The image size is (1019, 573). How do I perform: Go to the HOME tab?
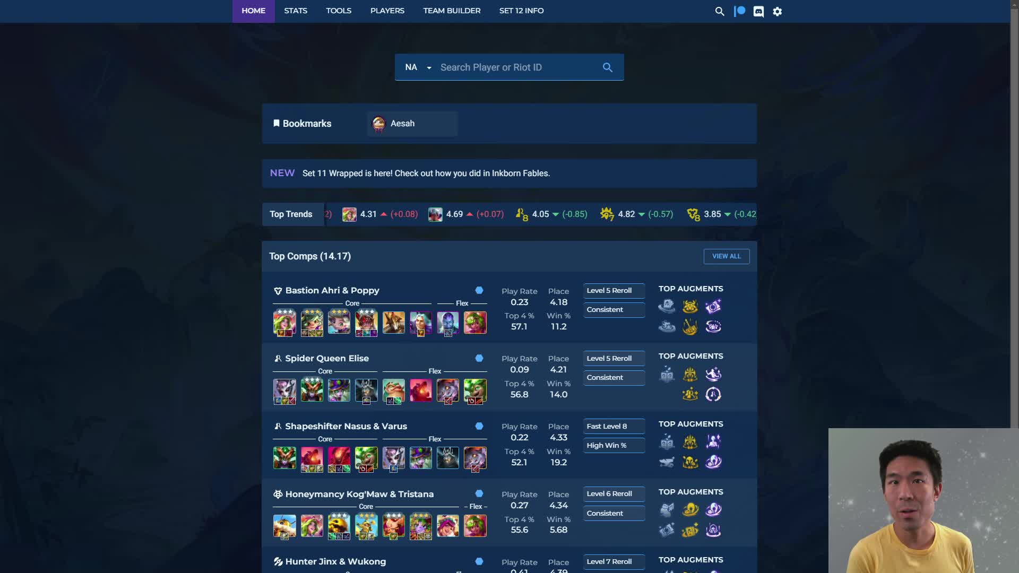(x=253, y=11)
